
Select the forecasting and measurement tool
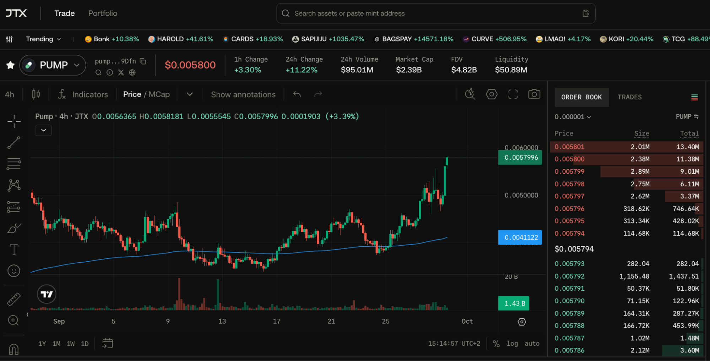pyautogui.click(x=14, y=207)
